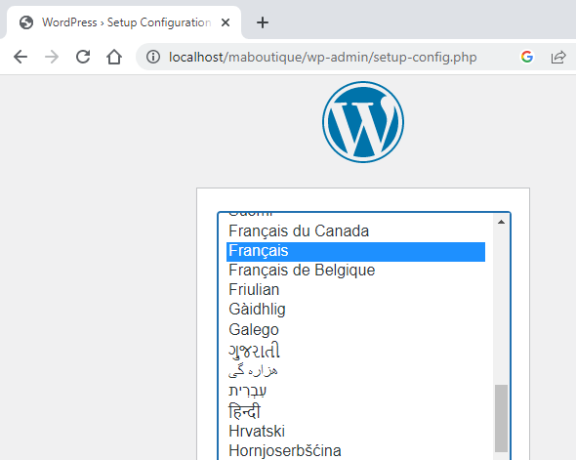Open a new browser tab
The width and height of the screenshot is (576, 460).
pyautogui.click(x=263, y=22)
